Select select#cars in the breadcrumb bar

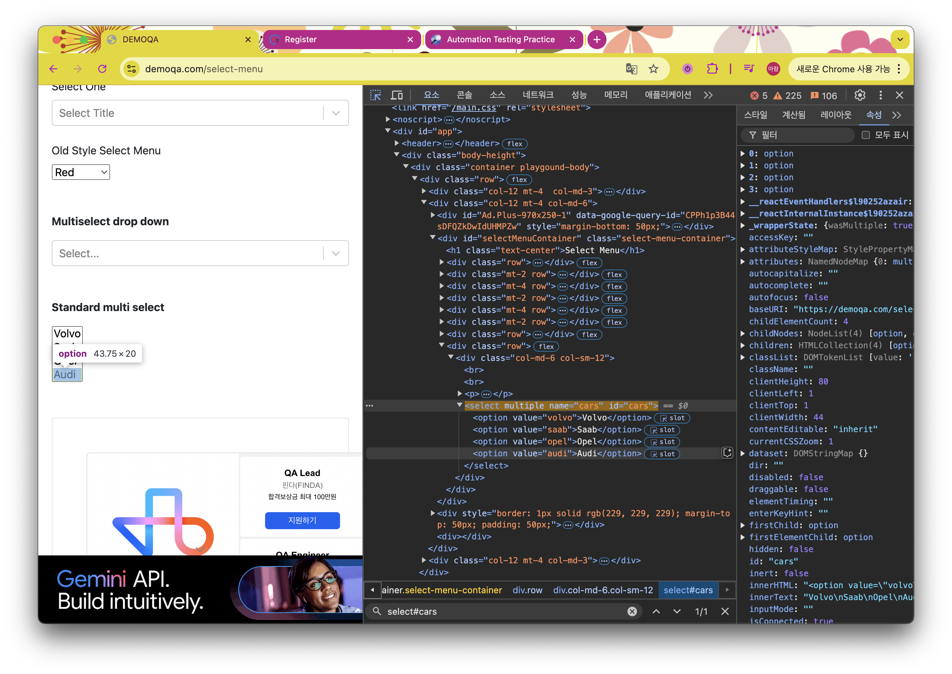click(688, 590)
